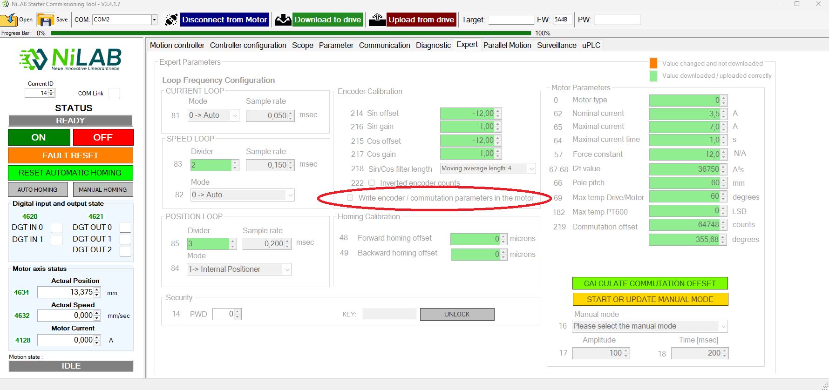Click the security KEY input field
The width and height of the screenshot is (829, 390).
coord(389,314)
